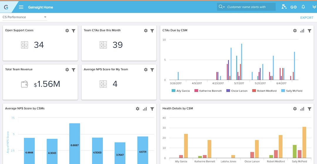Click the Latisha Jones axis label
Viewport: 317px width, 164px height.
(228, 162)
